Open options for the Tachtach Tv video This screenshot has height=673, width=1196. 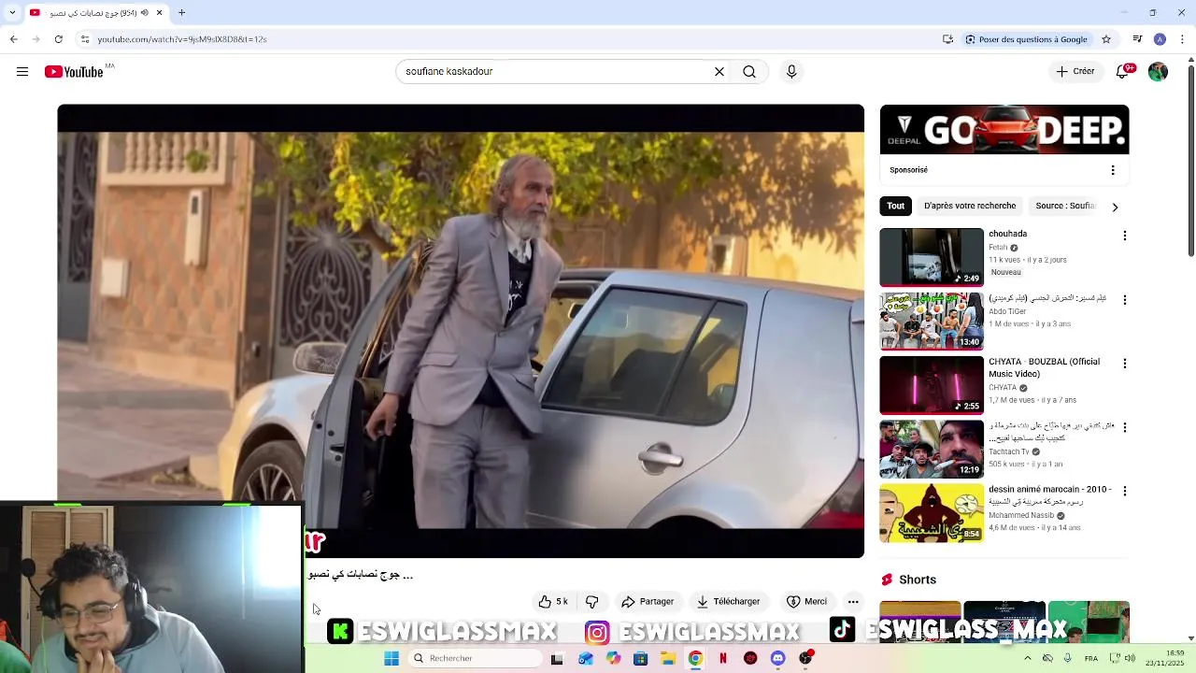point(1125,427)
